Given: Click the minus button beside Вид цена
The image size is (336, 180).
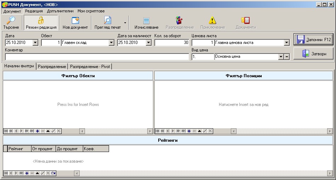Looking at the screenshot, I should [x=287, y=57].
